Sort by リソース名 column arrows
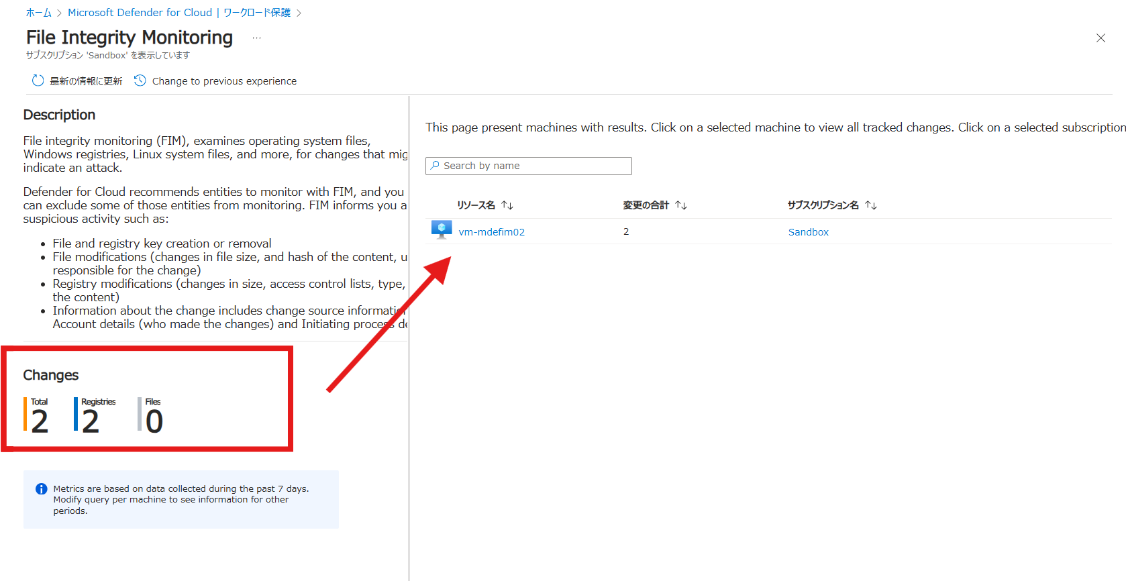The height and width of the screenshot is (581, 1126). [507, 205]
